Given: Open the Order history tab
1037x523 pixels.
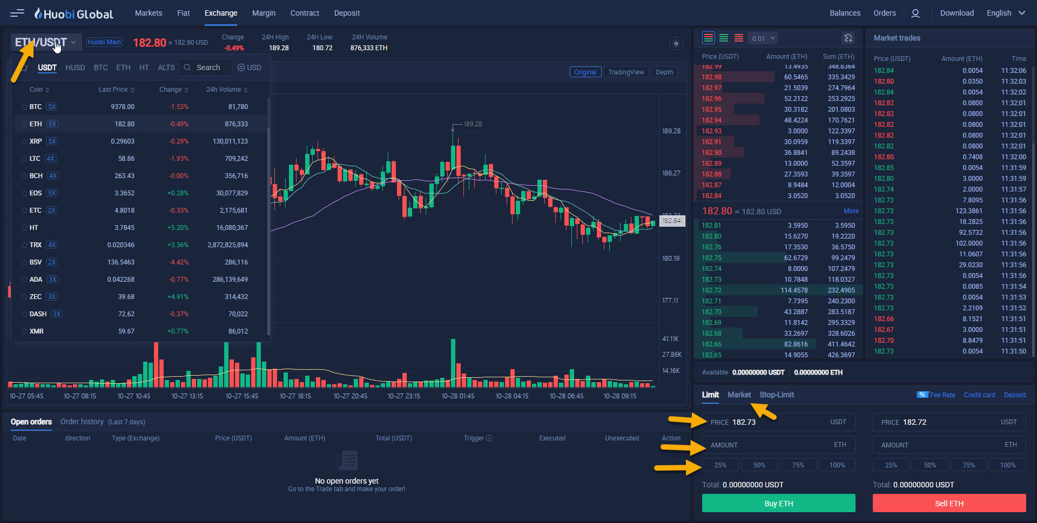Looking at the screenshot, I should point(82,422).
